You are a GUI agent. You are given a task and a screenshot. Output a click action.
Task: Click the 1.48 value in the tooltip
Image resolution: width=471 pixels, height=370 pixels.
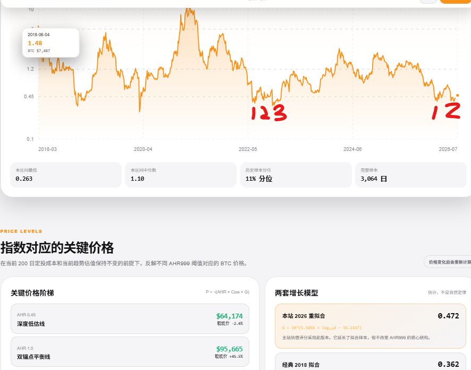click(x=35, y=43)
